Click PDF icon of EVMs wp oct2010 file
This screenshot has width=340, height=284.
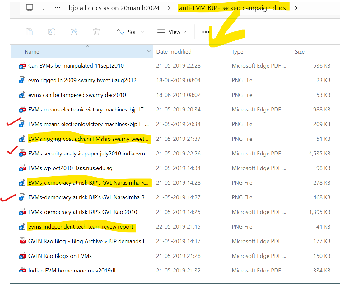[22, 168]
